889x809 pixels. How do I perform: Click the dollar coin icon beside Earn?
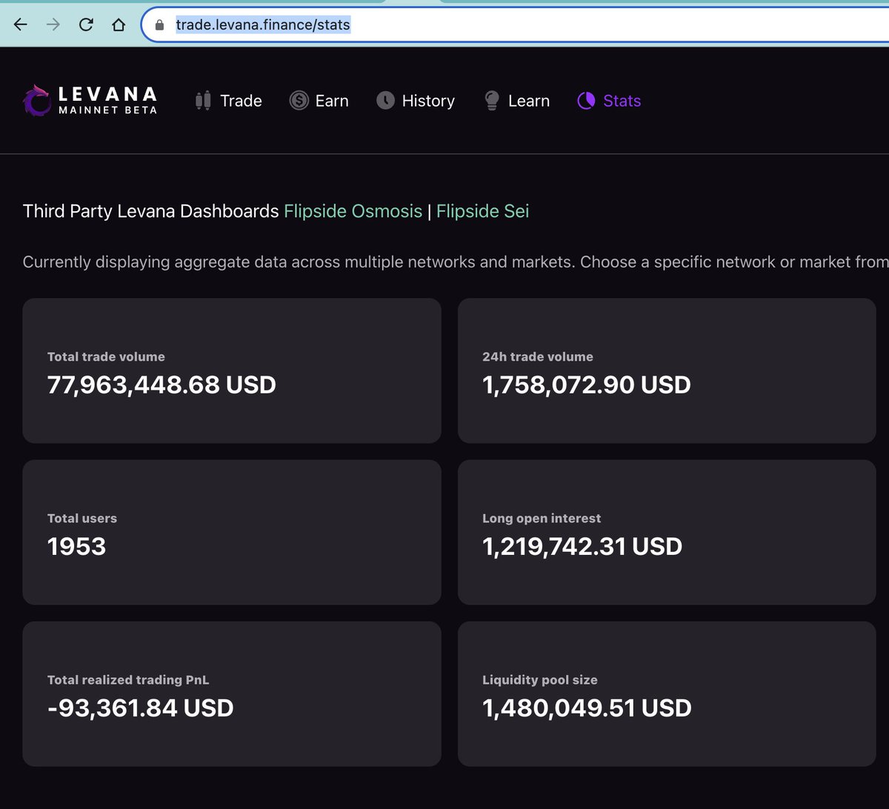(x=299, y=100)
